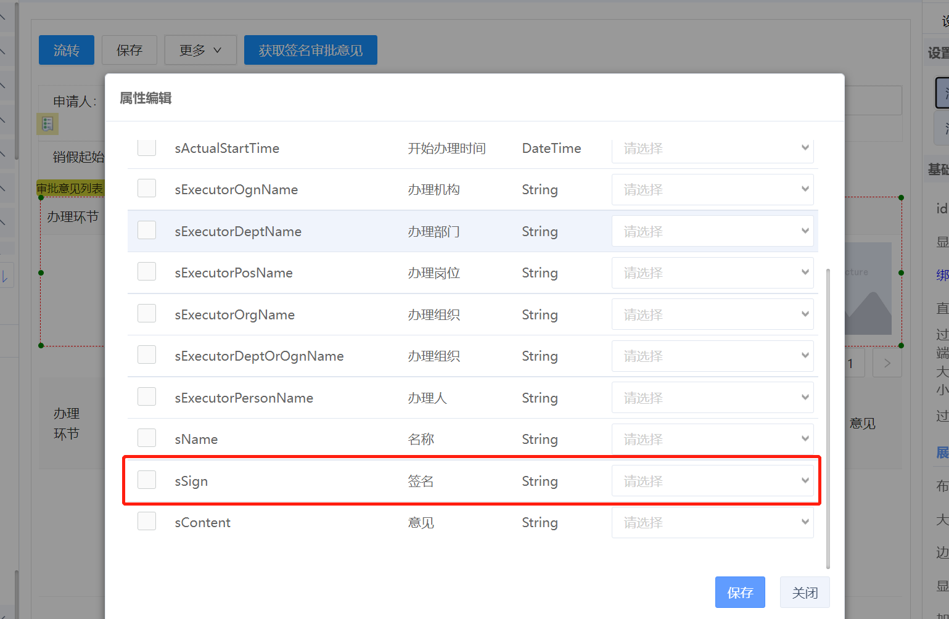Click the dialog's vertical scrollbar
The image size is (949, 619).
[x=828, y=419]
